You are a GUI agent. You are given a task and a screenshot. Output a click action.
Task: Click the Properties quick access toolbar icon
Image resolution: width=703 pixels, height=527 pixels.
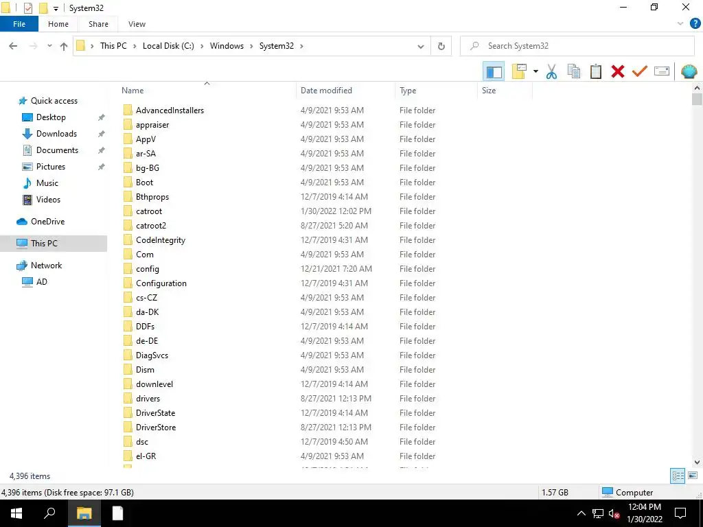pyautogui.click(x=27, y=8)
